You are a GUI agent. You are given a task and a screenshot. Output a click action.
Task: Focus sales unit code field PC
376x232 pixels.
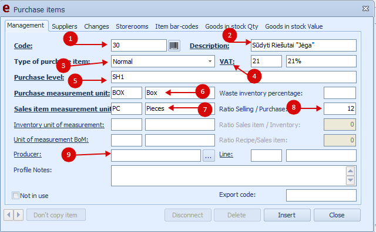pos(126,108)
